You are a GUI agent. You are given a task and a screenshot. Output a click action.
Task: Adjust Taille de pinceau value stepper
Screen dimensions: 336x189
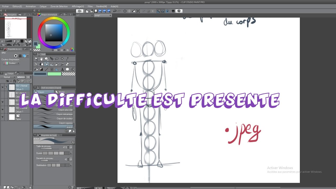68,147
